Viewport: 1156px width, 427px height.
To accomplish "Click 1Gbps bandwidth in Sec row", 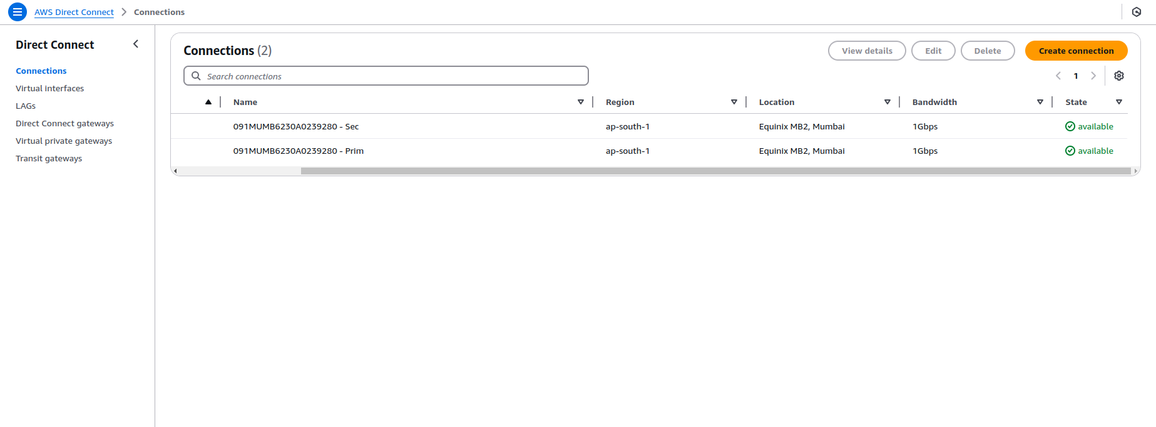I will coord(925,126).
